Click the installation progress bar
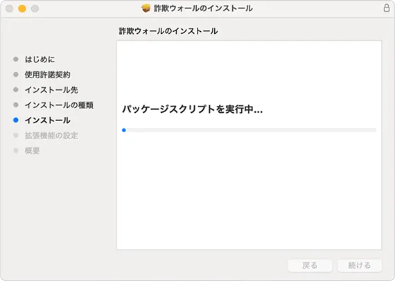The height and width of the screenshot is (281, 395). [249, 130]
